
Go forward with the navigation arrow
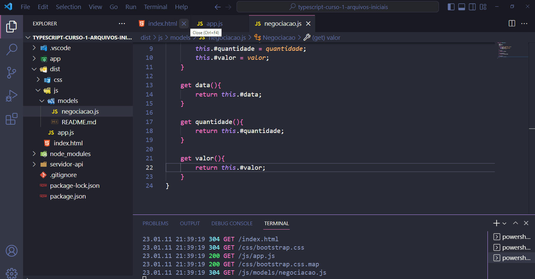coord(229,7)
